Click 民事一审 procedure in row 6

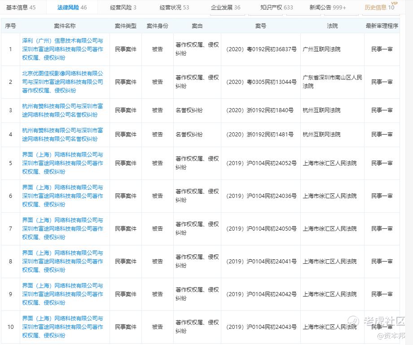click(x=382, y=196)
